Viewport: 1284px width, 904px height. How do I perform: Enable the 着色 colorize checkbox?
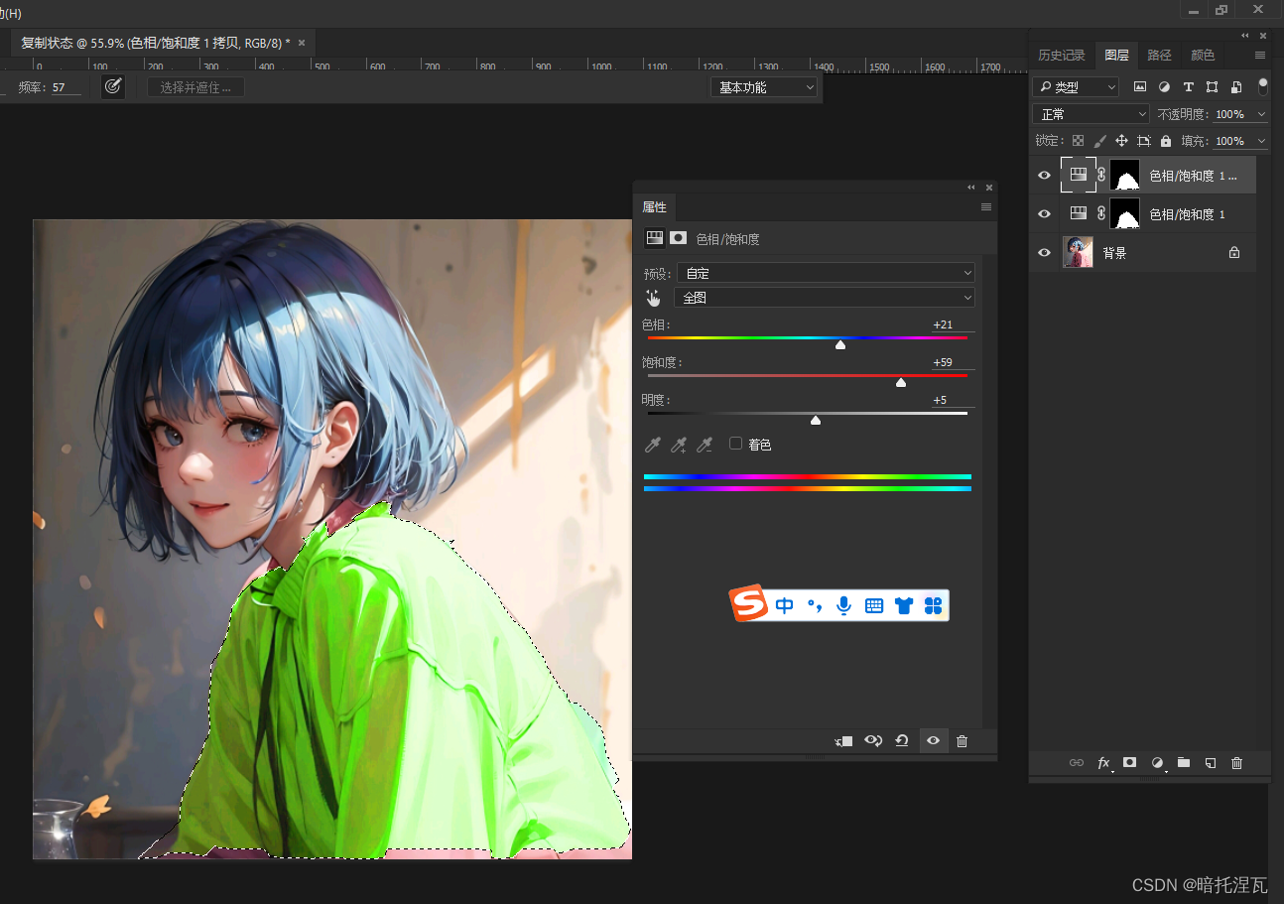[735, 444]
